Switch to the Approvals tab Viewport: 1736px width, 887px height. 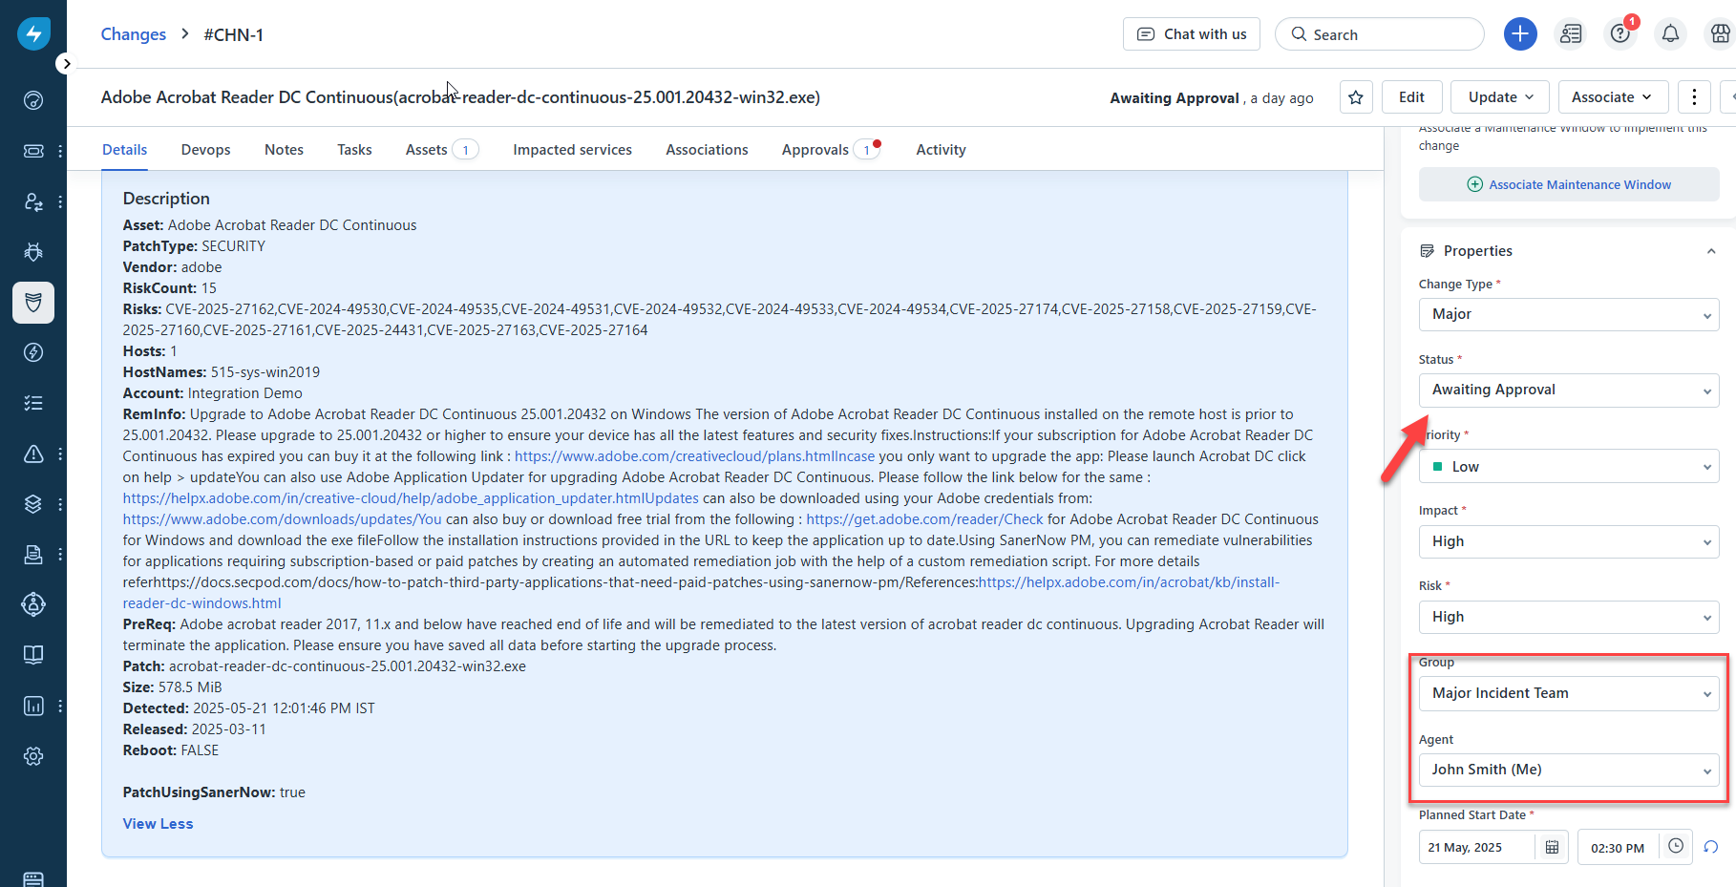[830, 150]
